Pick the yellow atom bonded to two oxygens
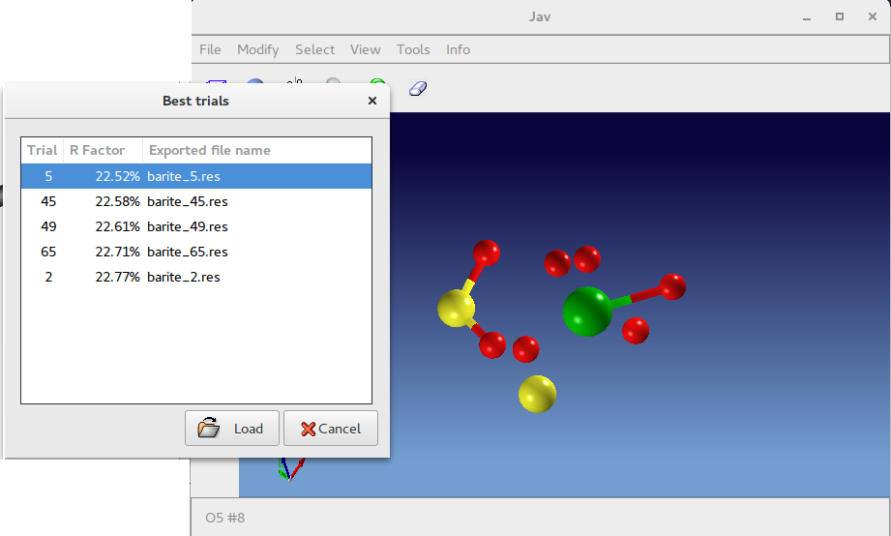The width and height of the screenshot is (891, 536). tap(456, 308)
